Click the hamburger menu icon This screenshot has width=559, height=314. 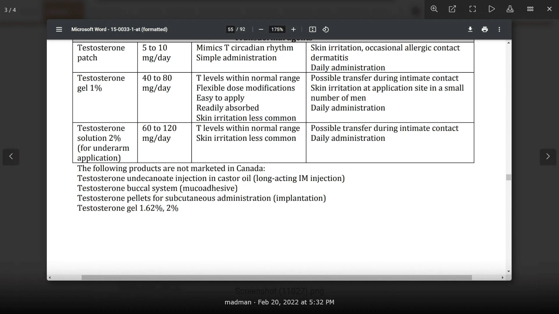(59, 29)
